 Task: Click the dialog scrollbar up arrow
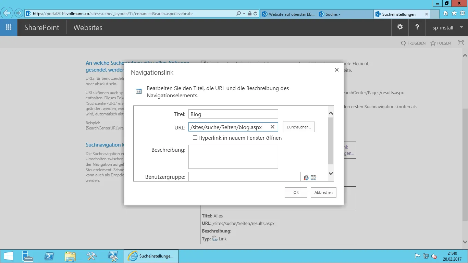point(331,113)
